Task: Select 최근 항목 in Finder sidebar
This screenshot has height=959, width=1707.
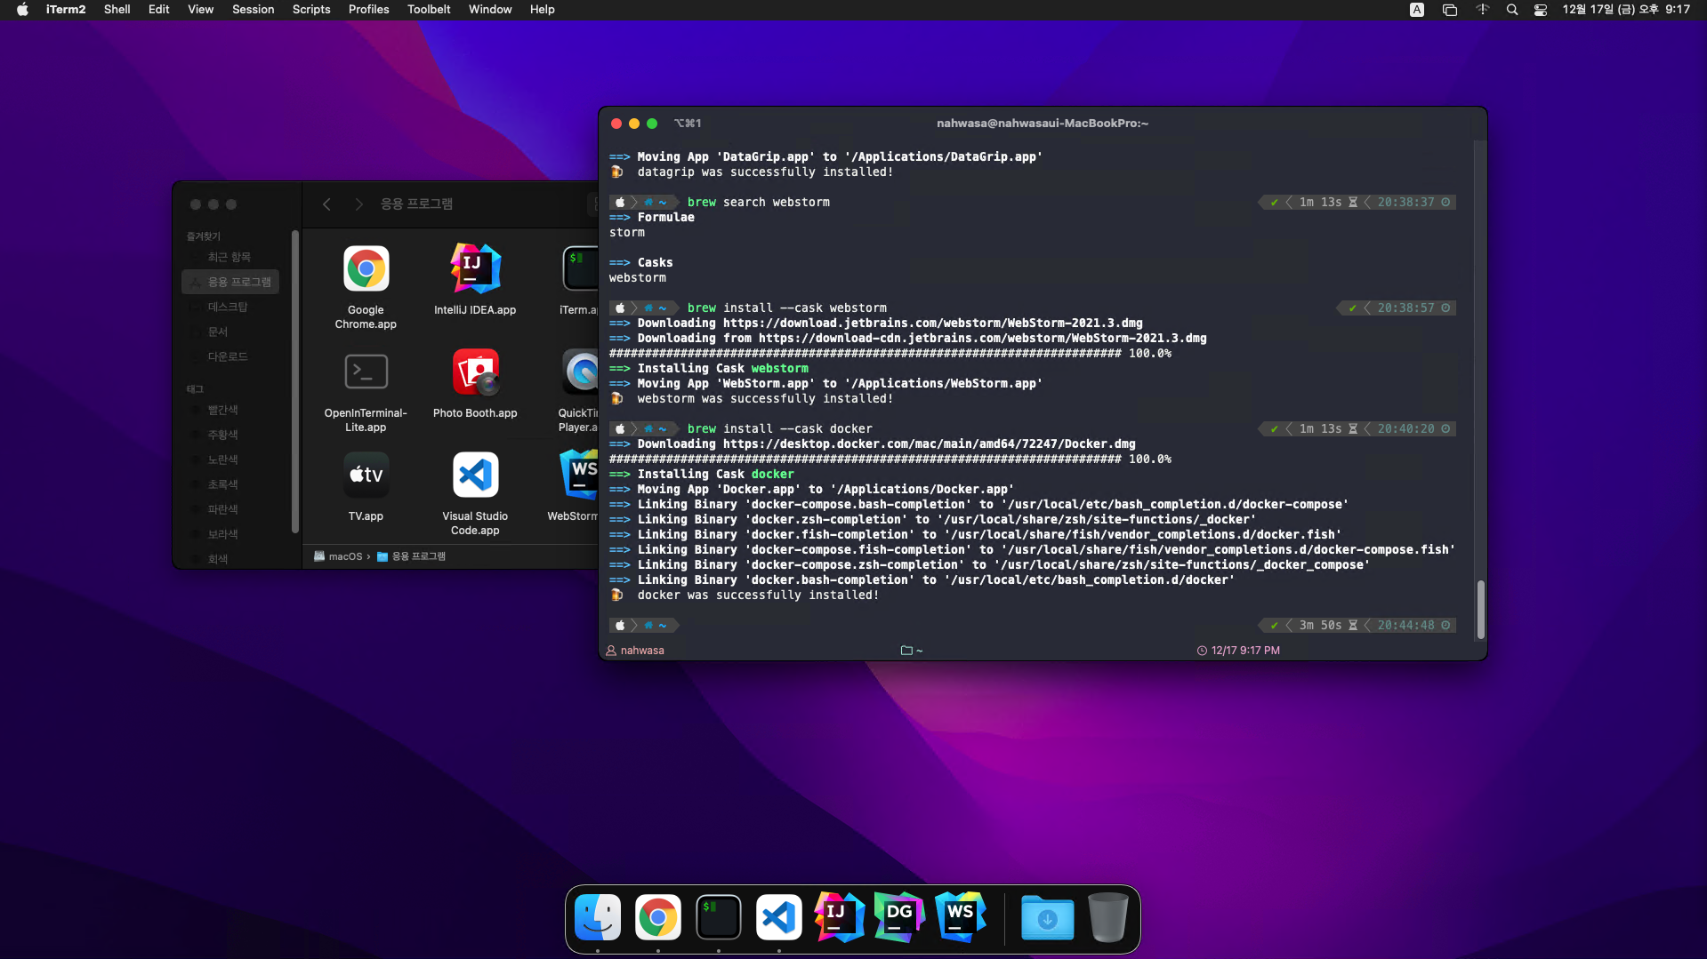Action: tap(229, 257)
